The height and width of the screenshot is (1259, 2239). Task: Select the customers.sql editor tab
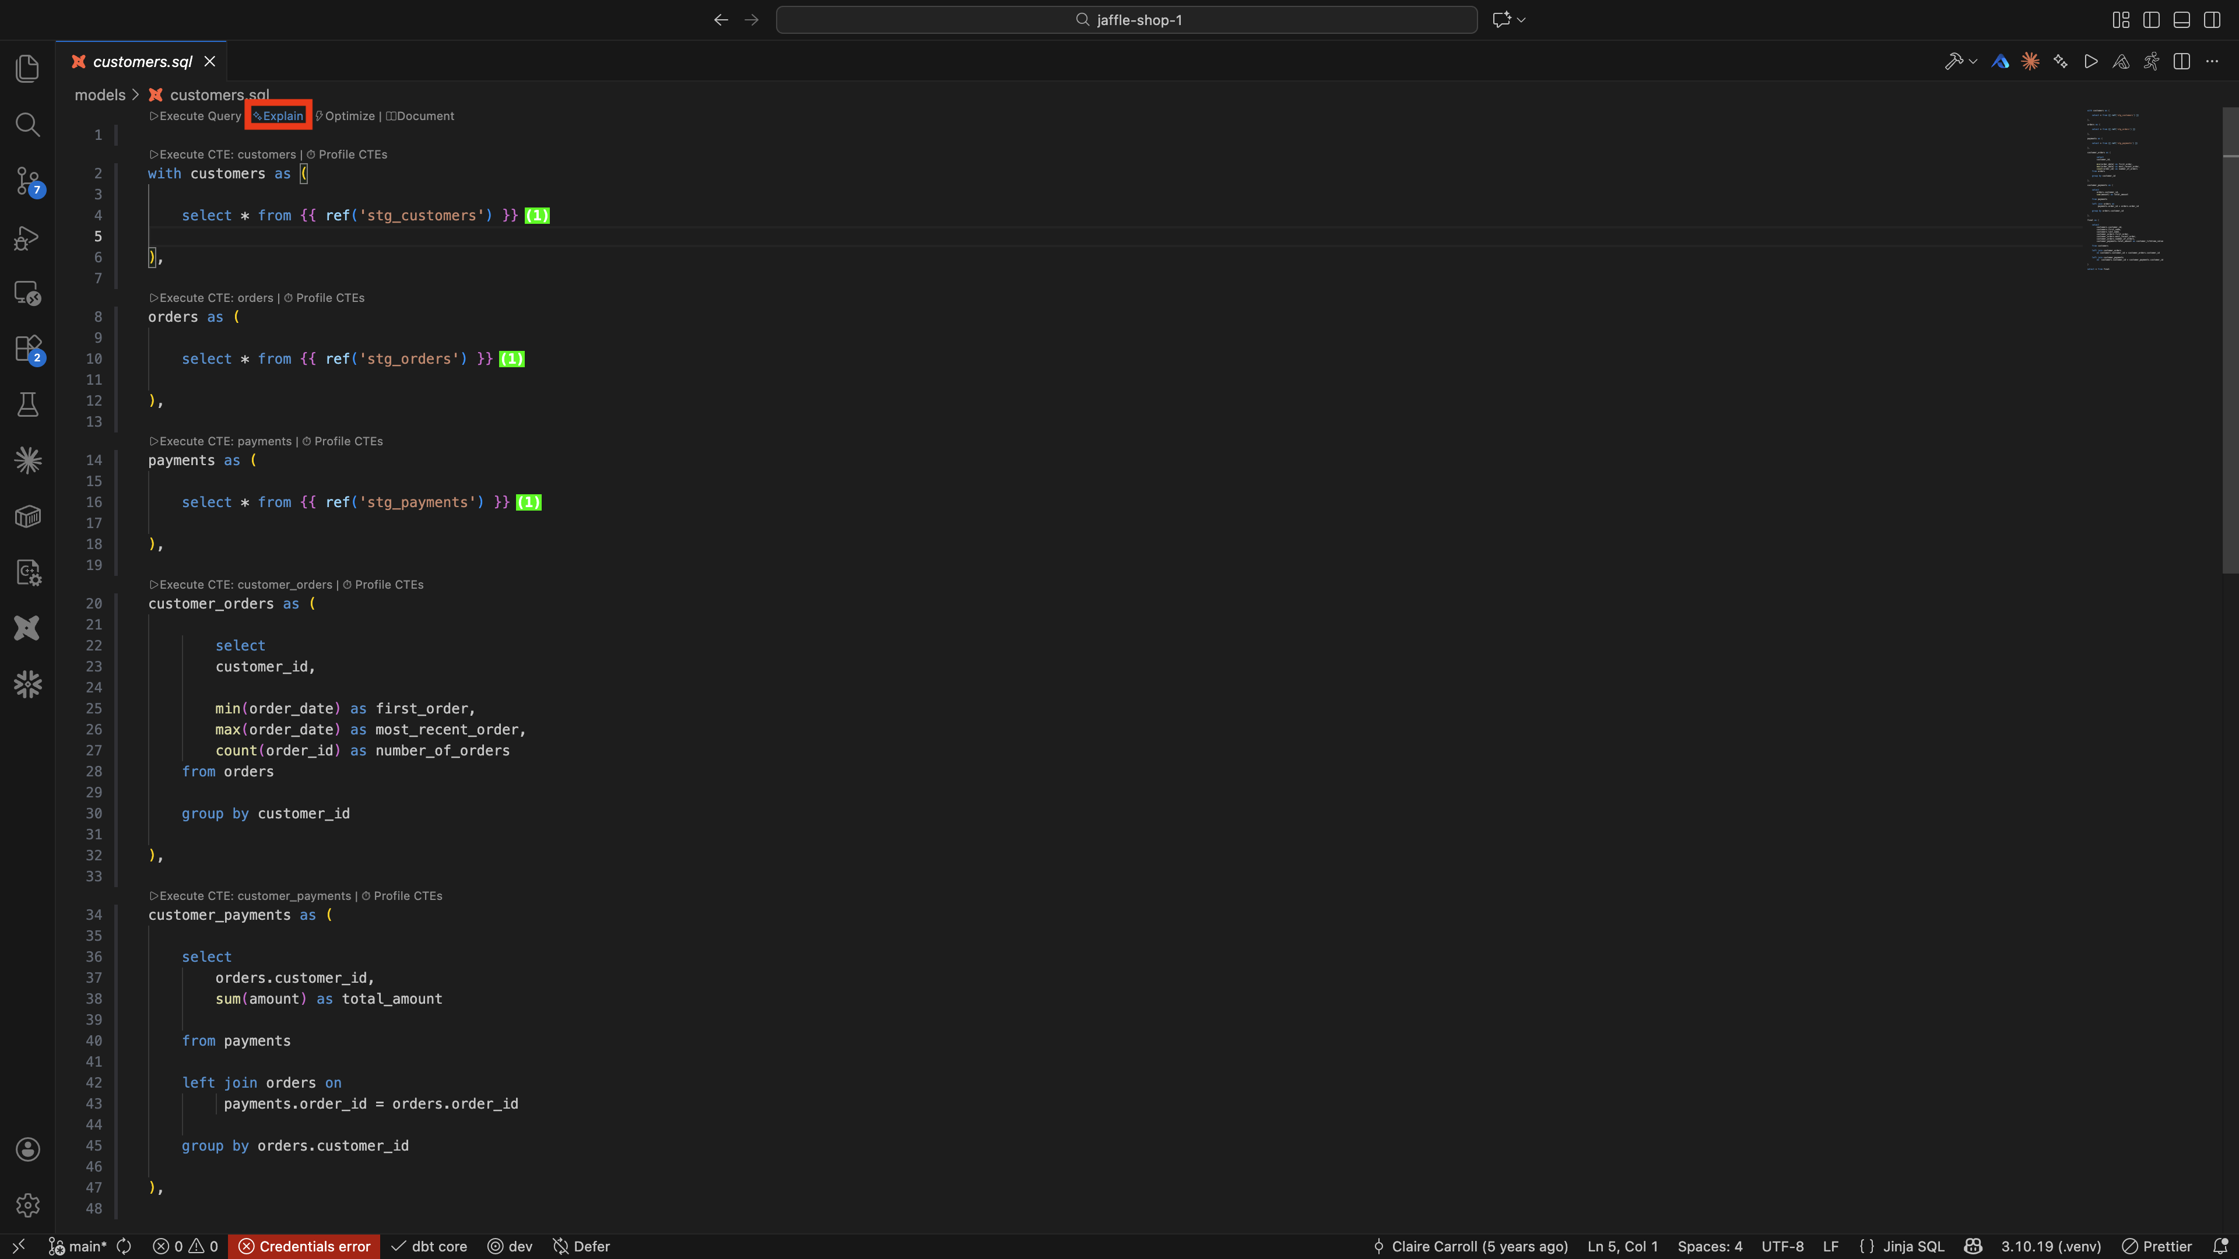coord(142,62)
